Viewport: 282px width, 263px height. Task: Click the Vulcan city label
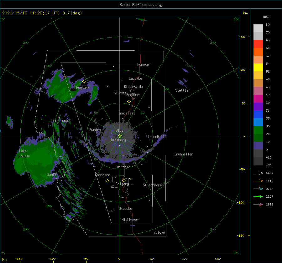click(159, 232)
